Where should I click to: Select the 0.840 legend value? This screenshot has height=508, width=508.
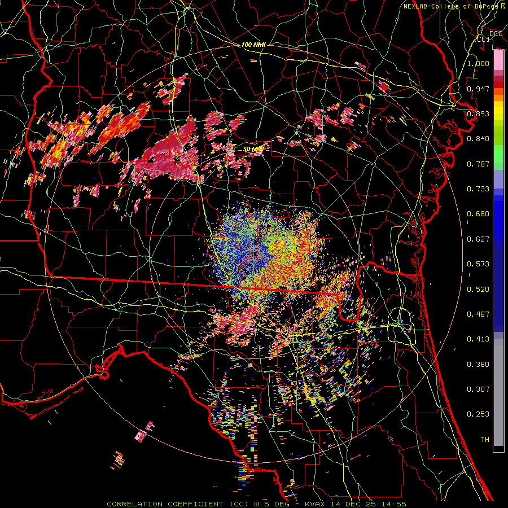coord(478,139)
